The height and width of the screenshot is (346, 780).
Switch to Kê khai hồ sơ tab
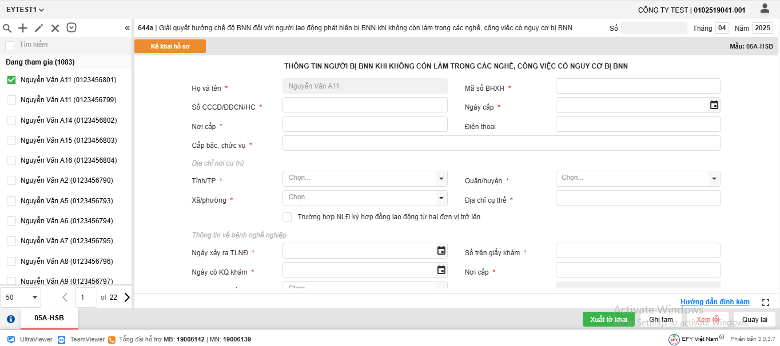pyautogui.click(x=170, y=46)
